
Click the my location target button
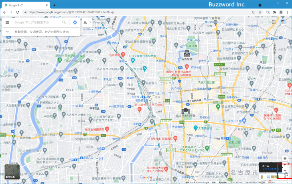tap(285, 158)
